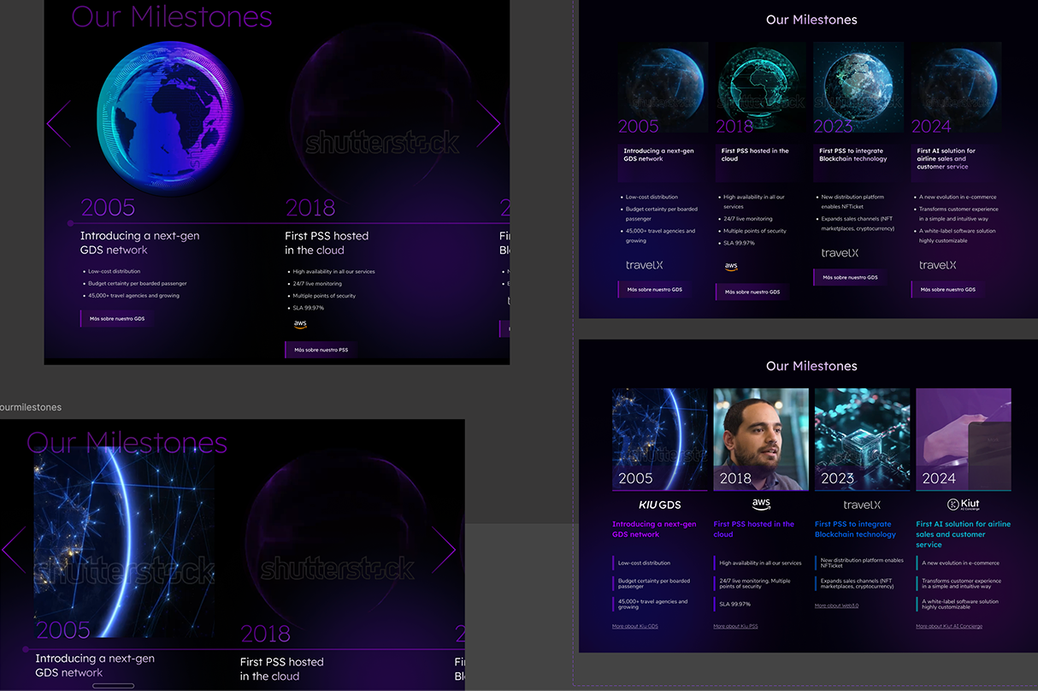Open the 'More about Kiu PSS' link
1038x691 pixels.
(735, 626)
